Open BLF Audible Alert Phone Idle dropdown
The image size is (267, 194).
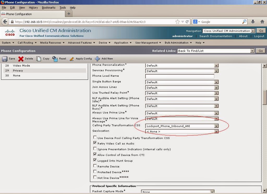[182, 99]
